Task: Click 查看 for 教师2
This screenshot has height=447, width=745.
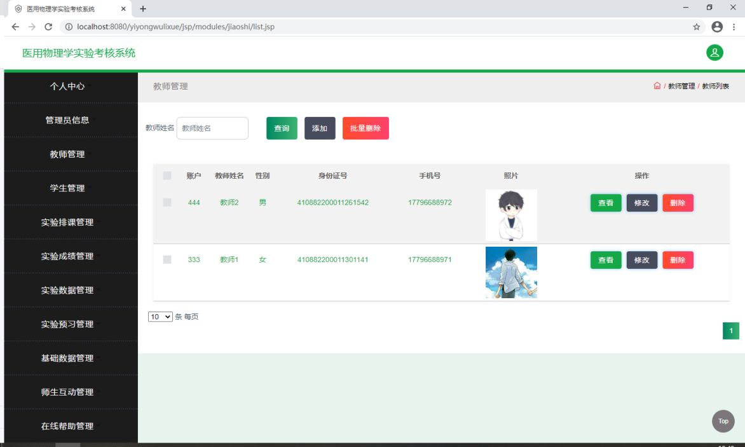Action: [x=606, y=203]
